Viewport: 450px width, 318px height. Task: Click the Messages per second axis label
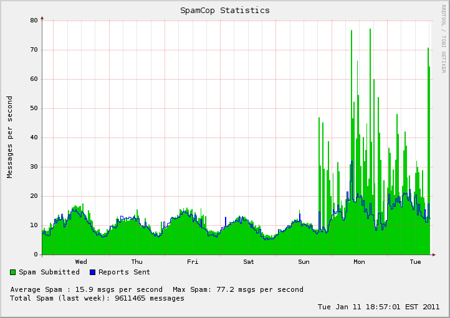[10, 137]
